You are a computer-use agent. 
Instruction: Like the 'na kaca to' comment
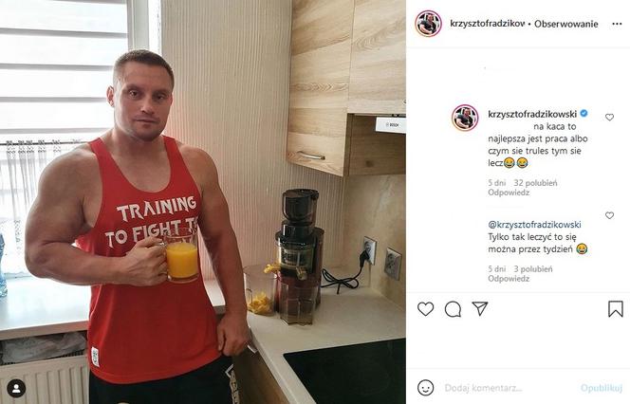[x=609, y=117]
